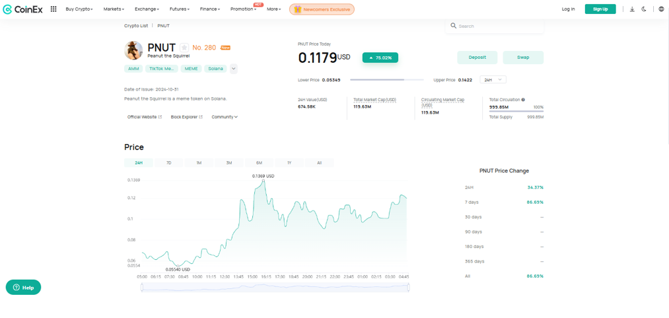Open the Futures menu

pos(179,9)
